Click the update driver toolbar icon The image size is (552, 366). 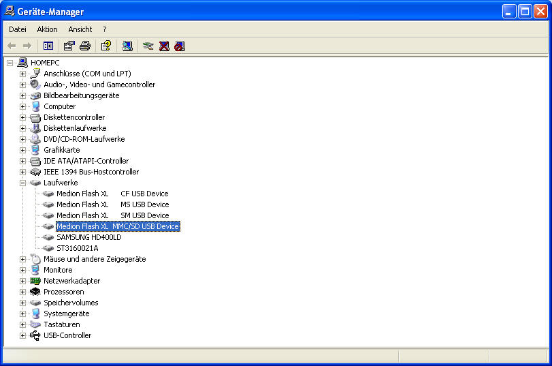tap(148, 46)
